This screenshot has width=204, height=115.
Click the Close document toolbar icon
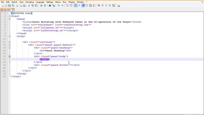pyautogui.click(x=17, y=5)
